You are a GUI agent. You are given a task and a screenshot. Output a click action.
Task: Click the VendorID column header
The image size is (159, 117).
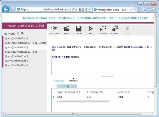pyautogui.click(x=124, y=92)
